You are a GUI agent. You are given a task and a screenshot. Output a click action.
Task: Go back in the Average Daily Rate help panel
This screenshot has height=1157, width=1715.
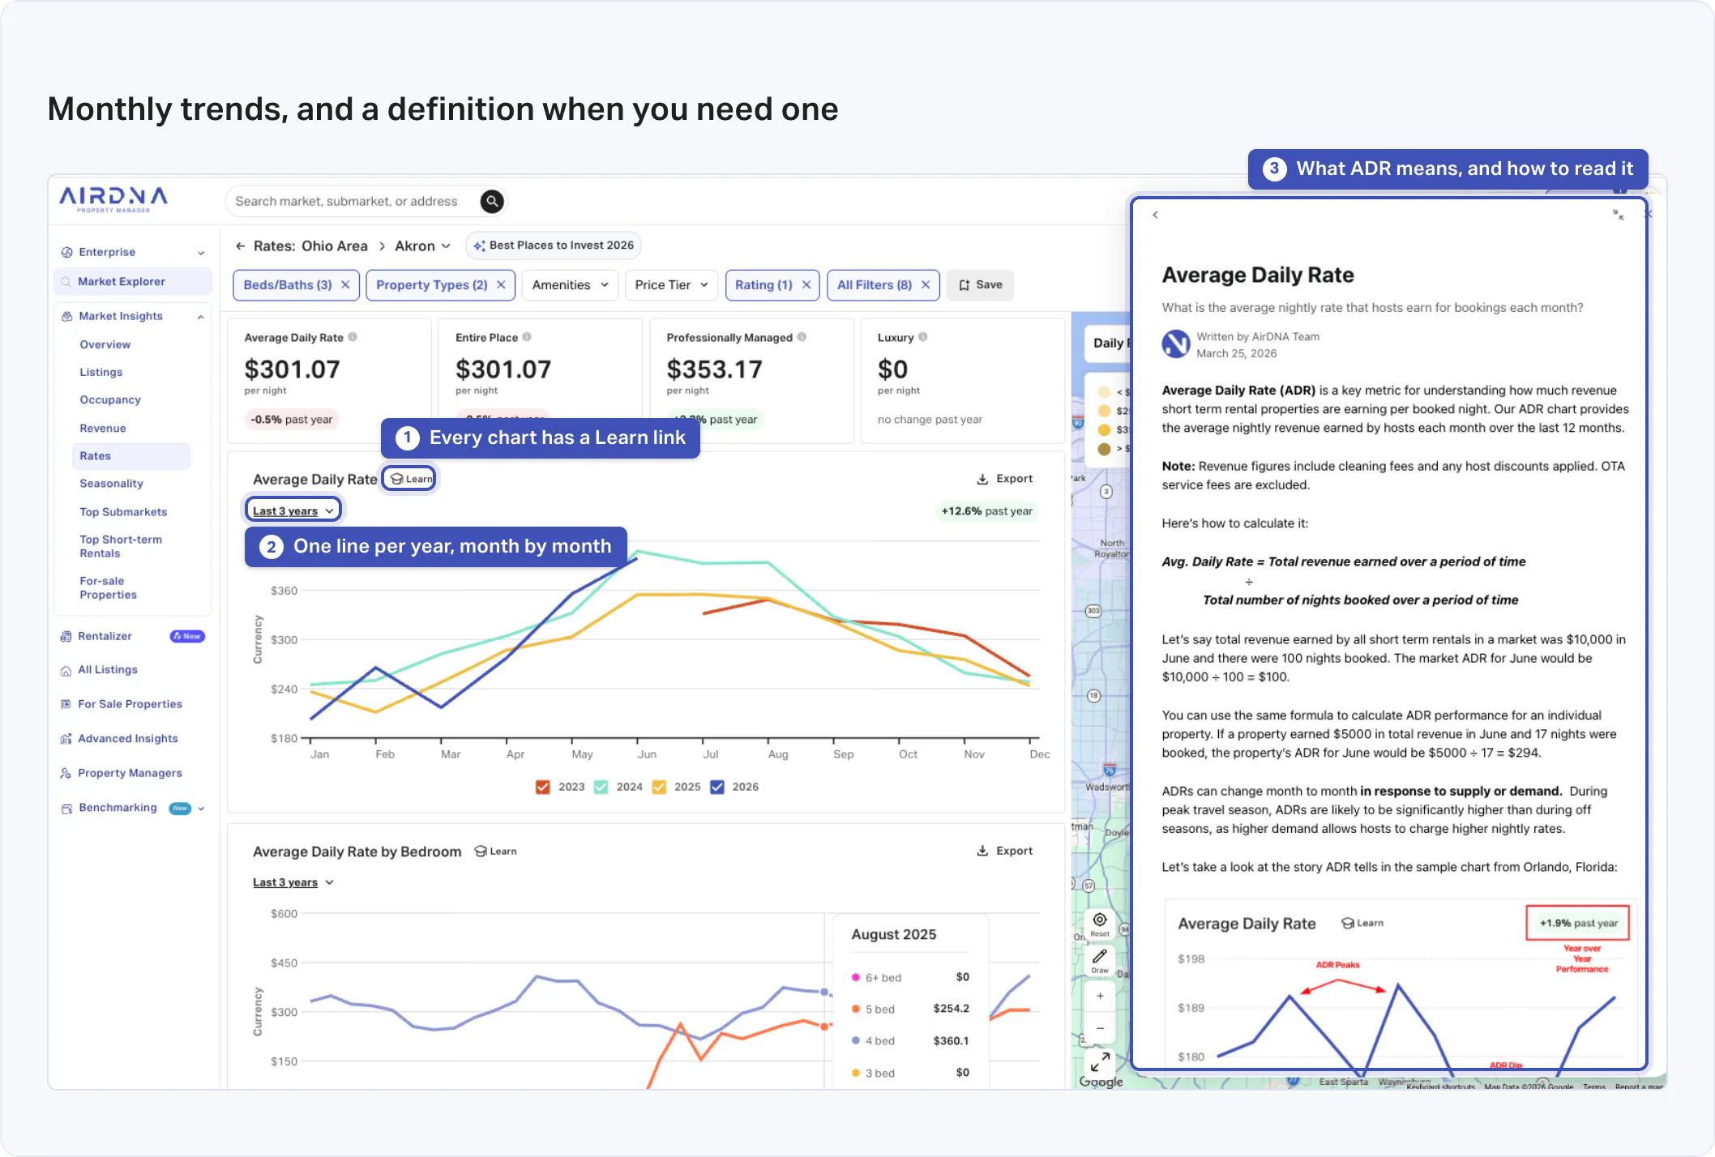[1155, 215]
